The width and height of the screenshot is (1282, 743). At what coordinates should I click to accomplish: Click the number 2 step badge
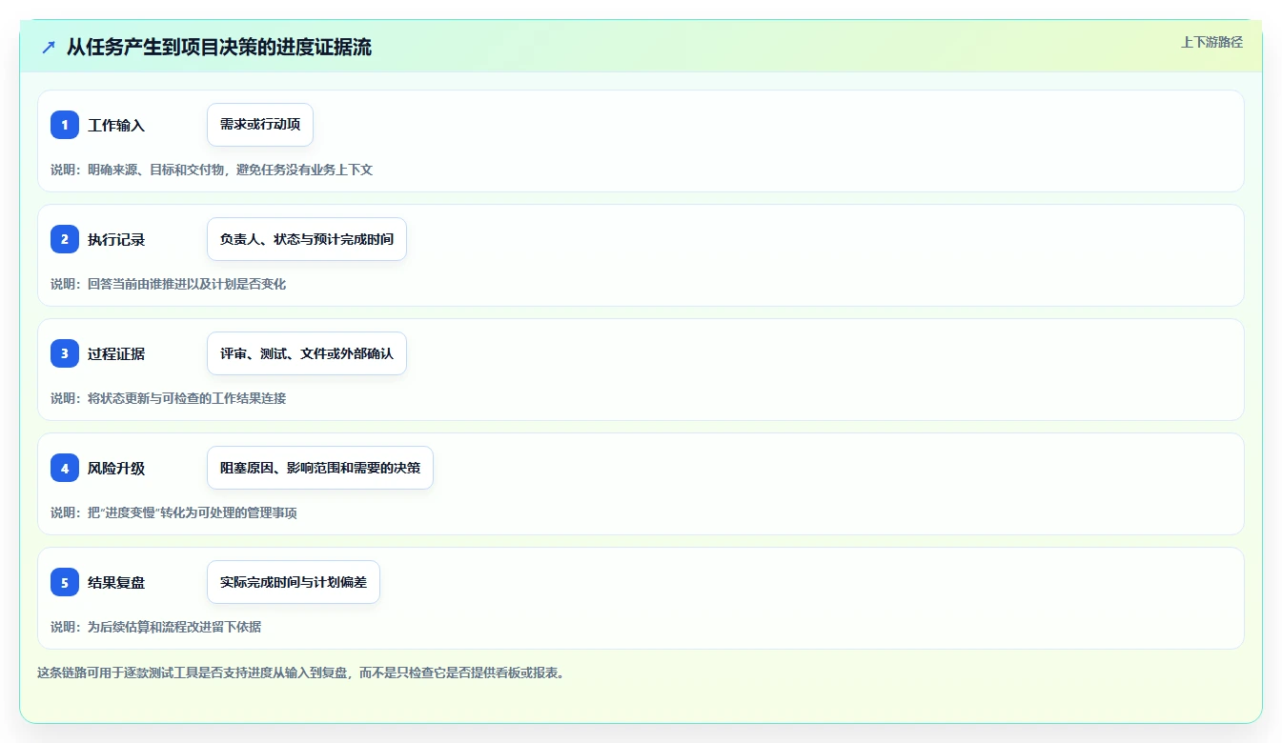click(x=65, y=239)
